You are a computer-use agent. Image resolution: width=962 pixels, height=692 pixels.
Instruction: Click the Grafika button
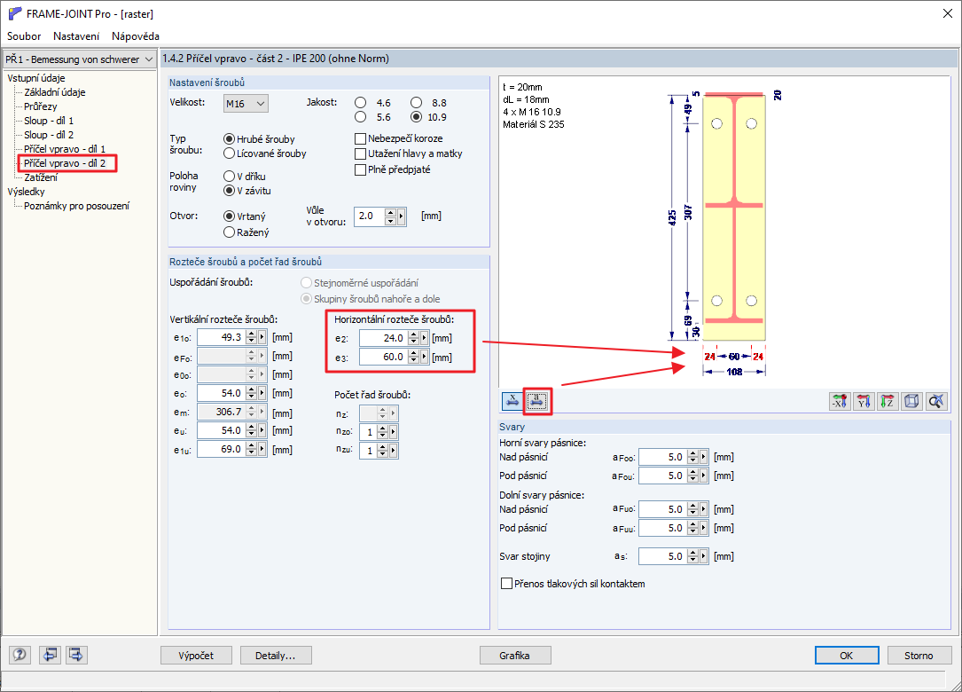click(x=515, y=655)
